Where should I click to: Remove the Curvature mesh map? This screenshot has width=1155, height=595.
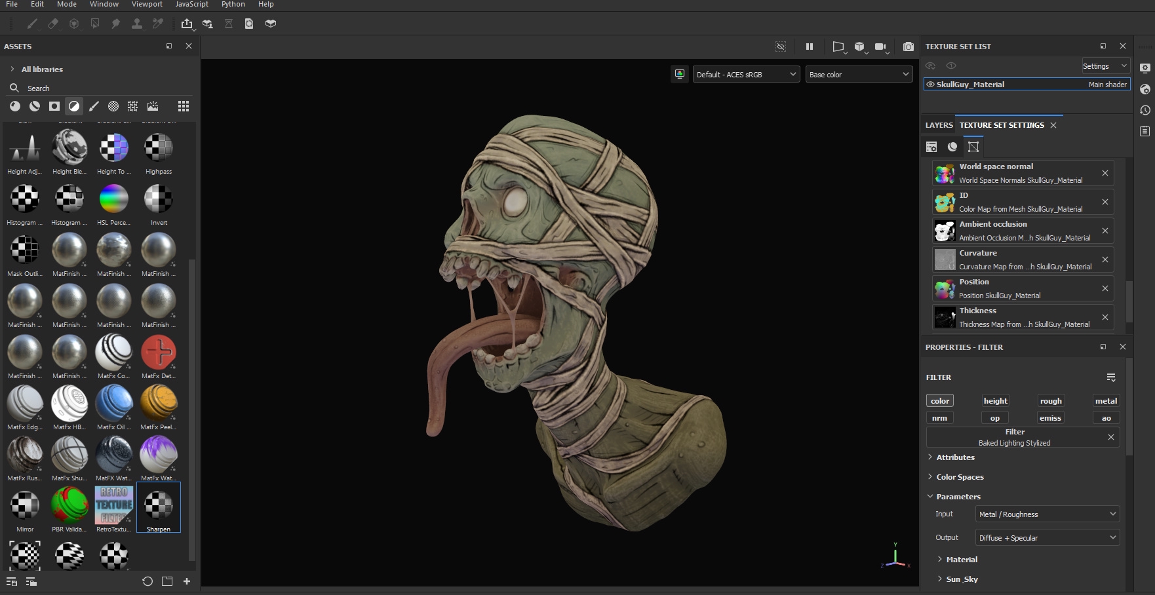tap(1105, 259)
